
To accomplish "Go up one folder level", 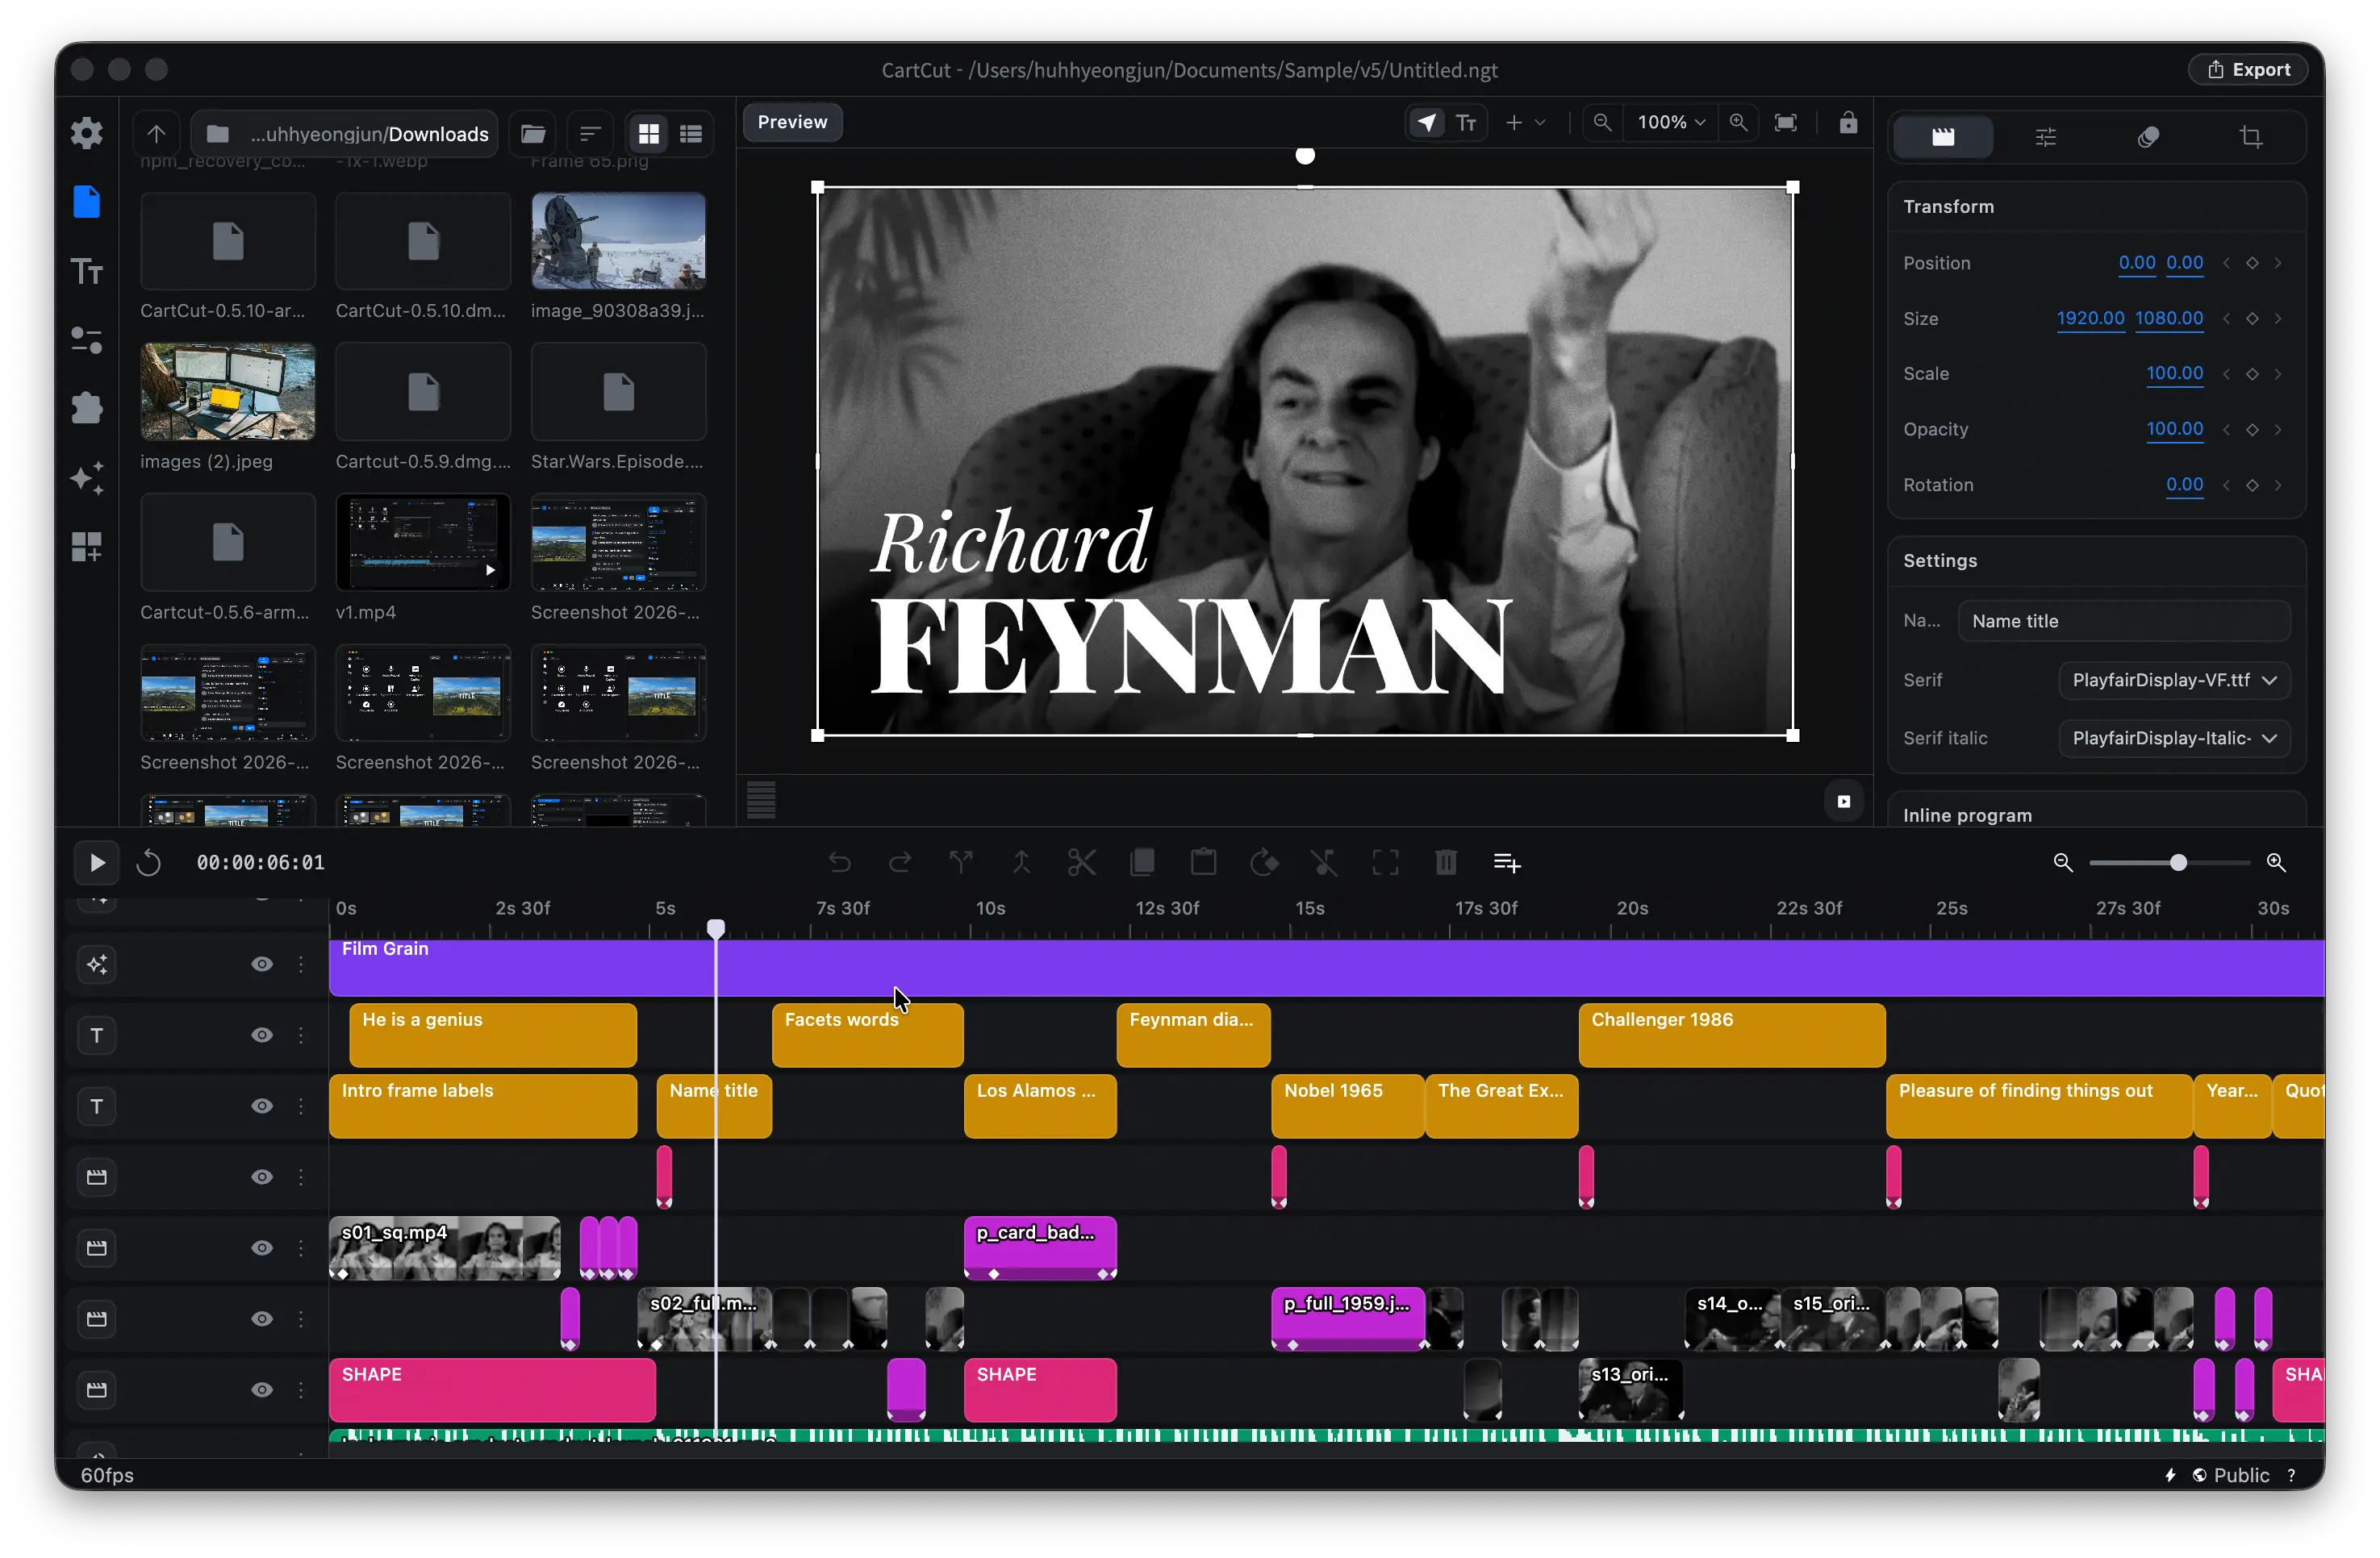I will (x=156, y=134).
